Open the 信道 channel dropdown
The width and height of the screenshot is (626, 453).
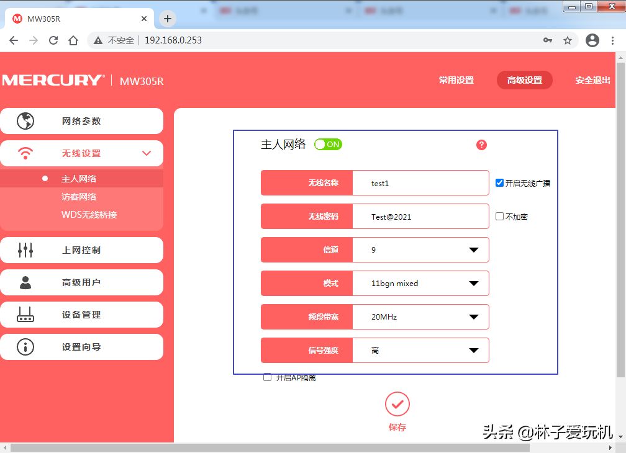pos(420,250)
